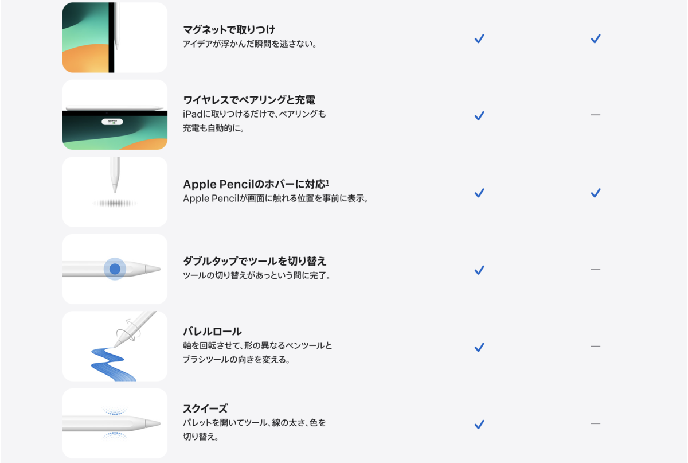Click second column checkmark for ホバーに対応
The height and width of the screenshot is (463, 688).
tap(596, 193)
